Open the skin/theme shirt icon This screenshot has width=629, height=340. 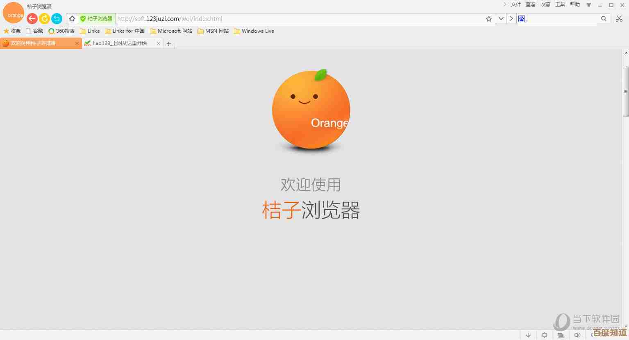point(589,5)
